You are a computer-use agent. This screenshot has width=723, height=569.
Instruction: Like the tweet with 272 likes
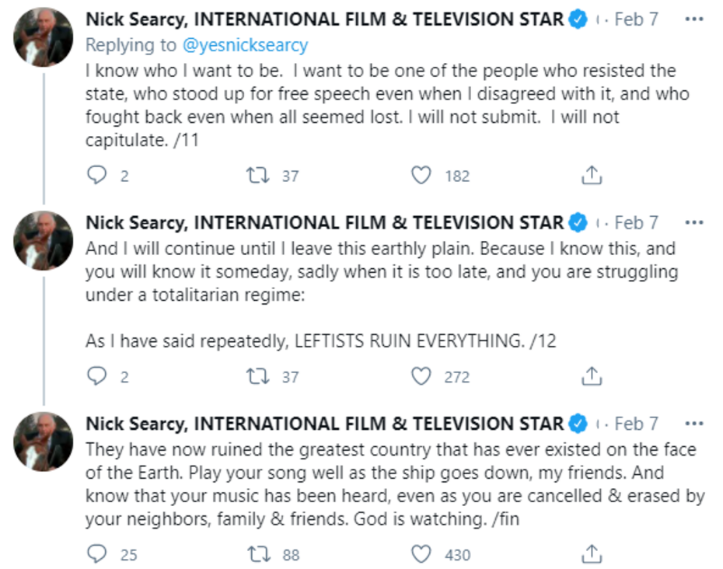click(421, 377)
